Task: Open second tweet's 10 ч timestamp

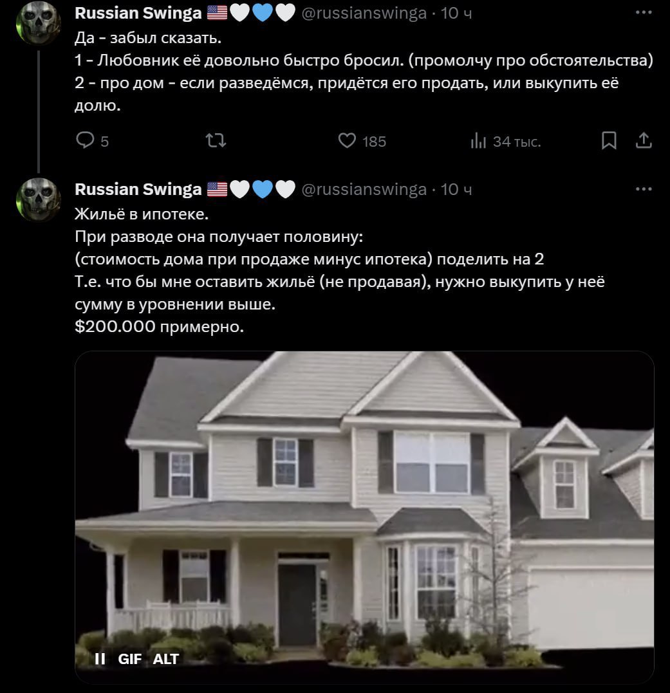Action: coord(456,190)
